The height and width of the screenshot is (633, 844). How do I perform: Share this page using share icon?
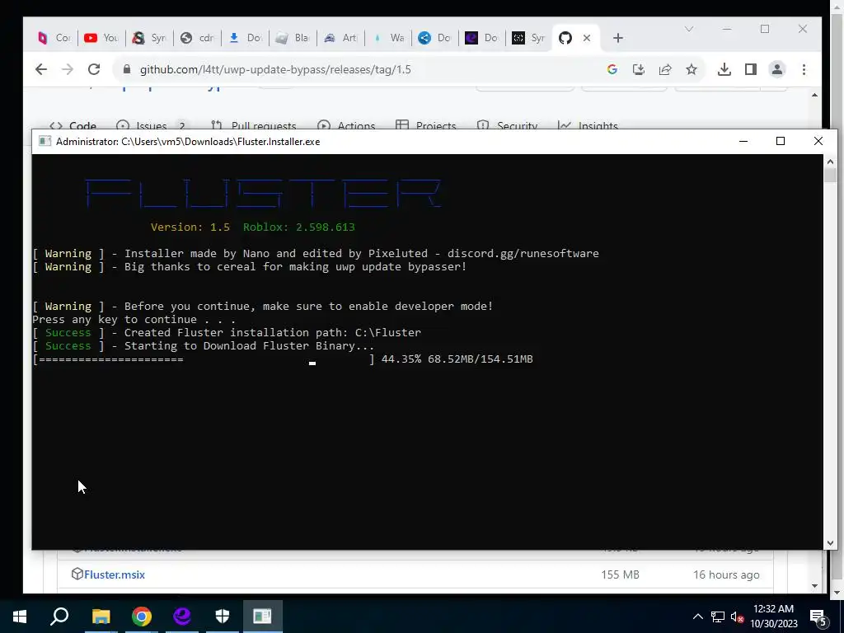(665, 69)
